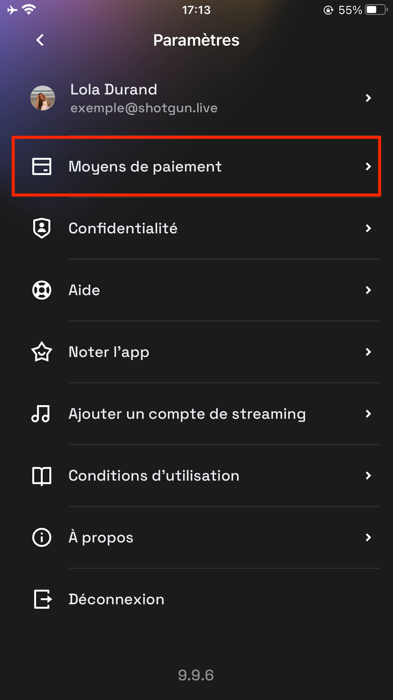This screenshot has width=393, height=700.
Task: Tap the info circle icon
Action: click(x=42, y=537)
